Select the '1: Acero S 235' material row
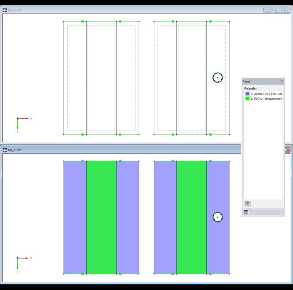 263,93
